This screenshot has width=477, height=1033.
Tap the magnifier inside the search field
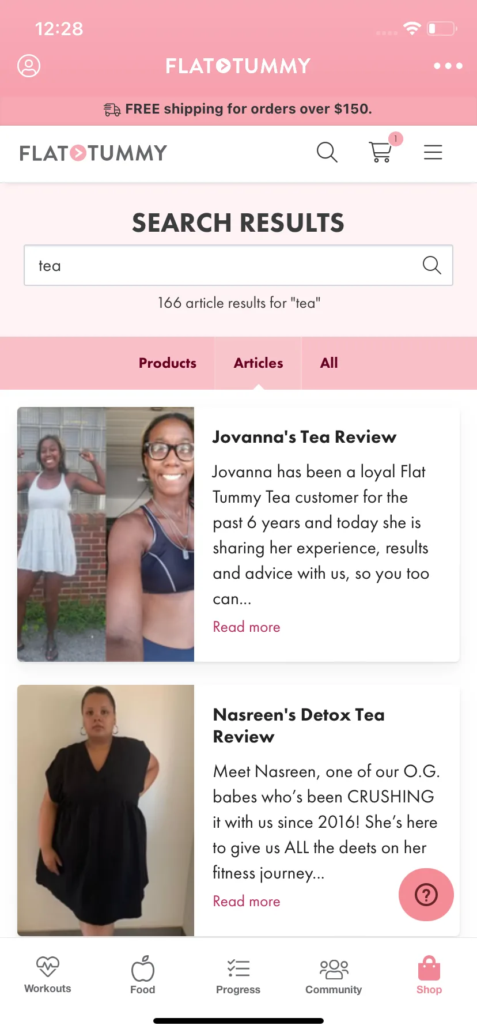(431, 265)
